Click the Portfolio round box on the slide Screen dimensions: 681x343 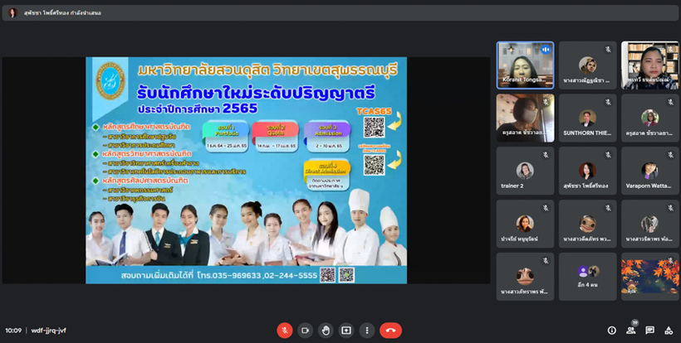point(225,137)
